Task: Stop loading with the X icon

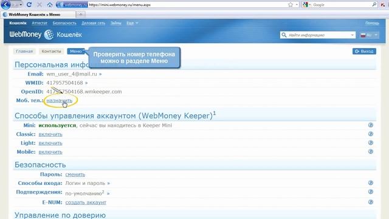Action: [39, 4]
